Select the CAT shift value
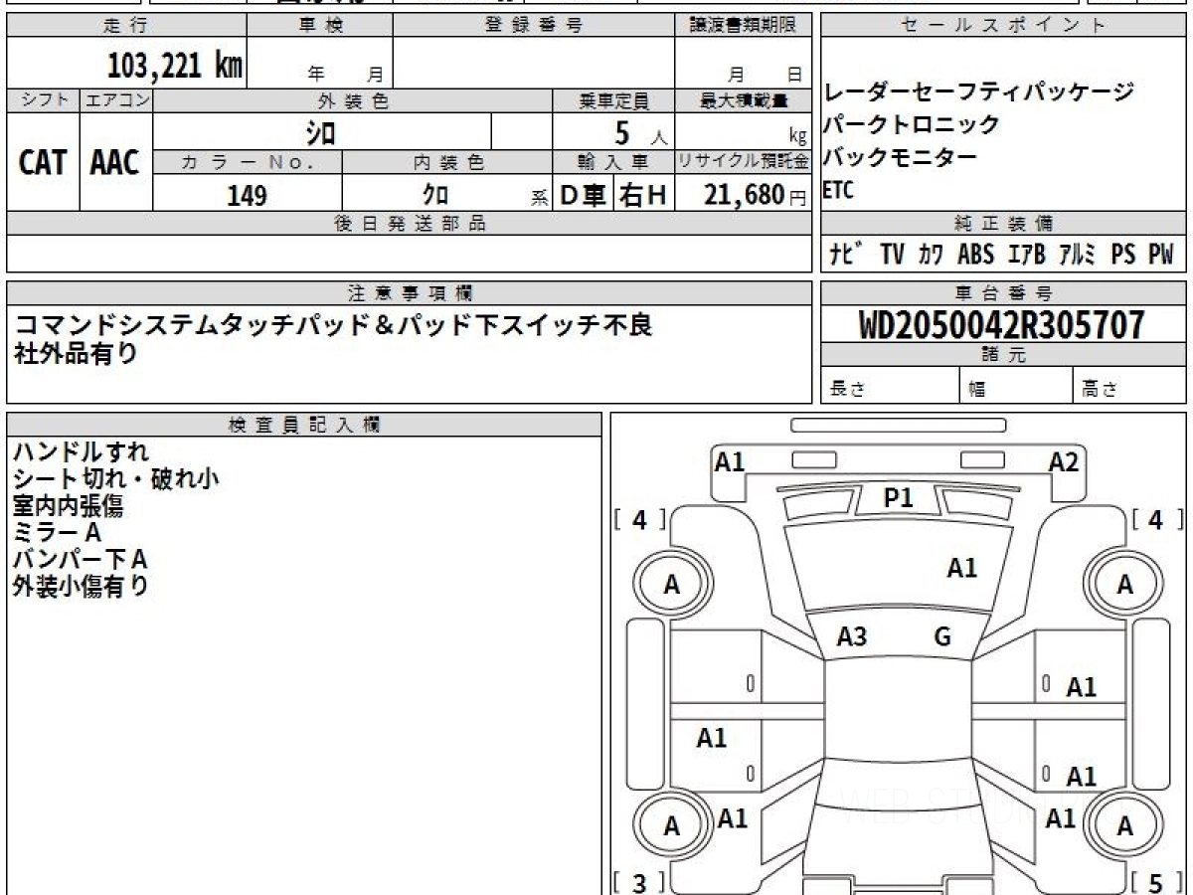Viewport: 1193px width, 895px height. pos(43,163)
